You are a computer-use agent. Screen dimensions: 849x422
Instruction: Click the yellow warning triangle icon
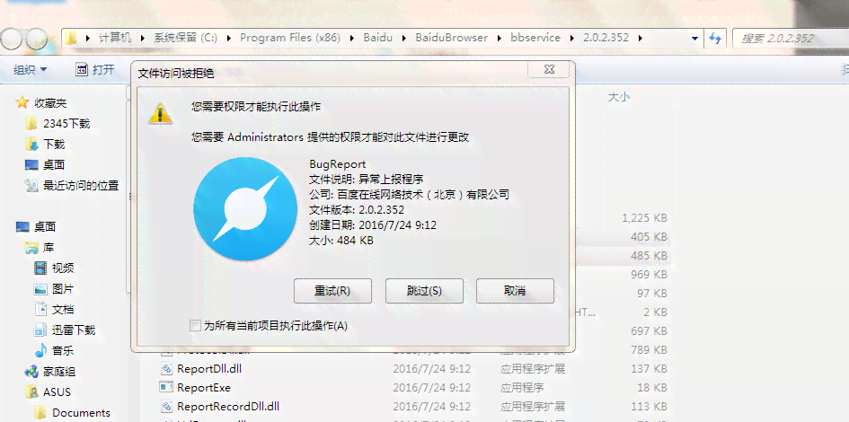click(160, 113)
